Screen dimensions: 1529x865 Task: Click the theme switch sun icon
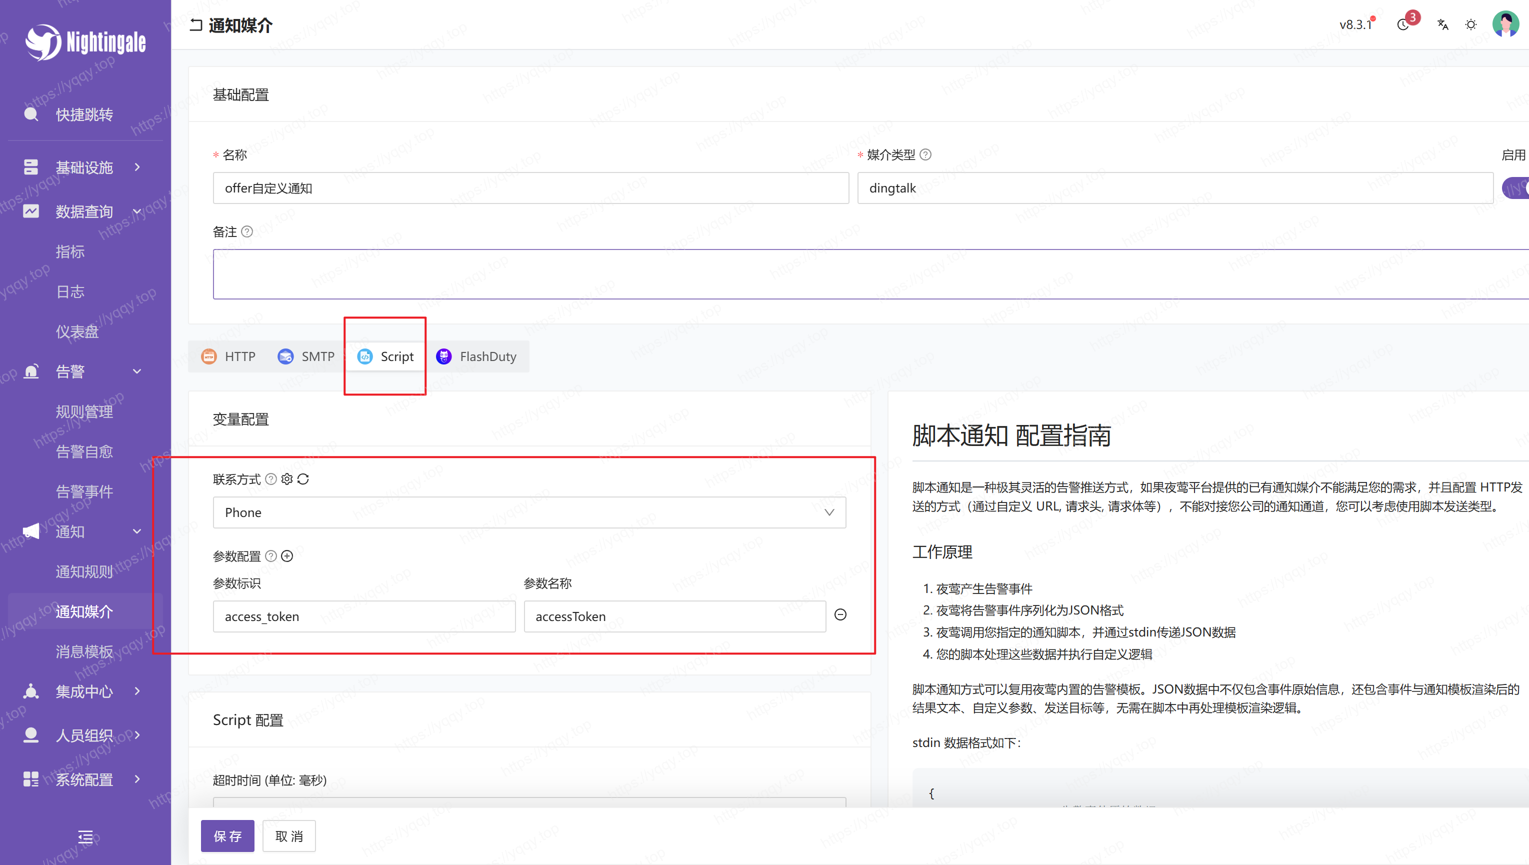[x=1471, y=25]
